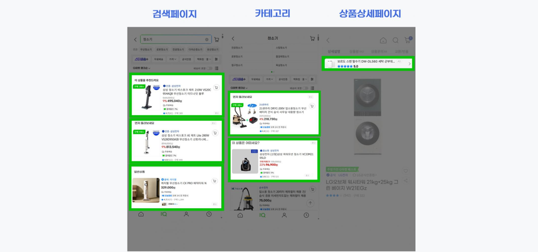Tap 공식인증 filter in 검색페이지
538x252 pixels.
187,59
